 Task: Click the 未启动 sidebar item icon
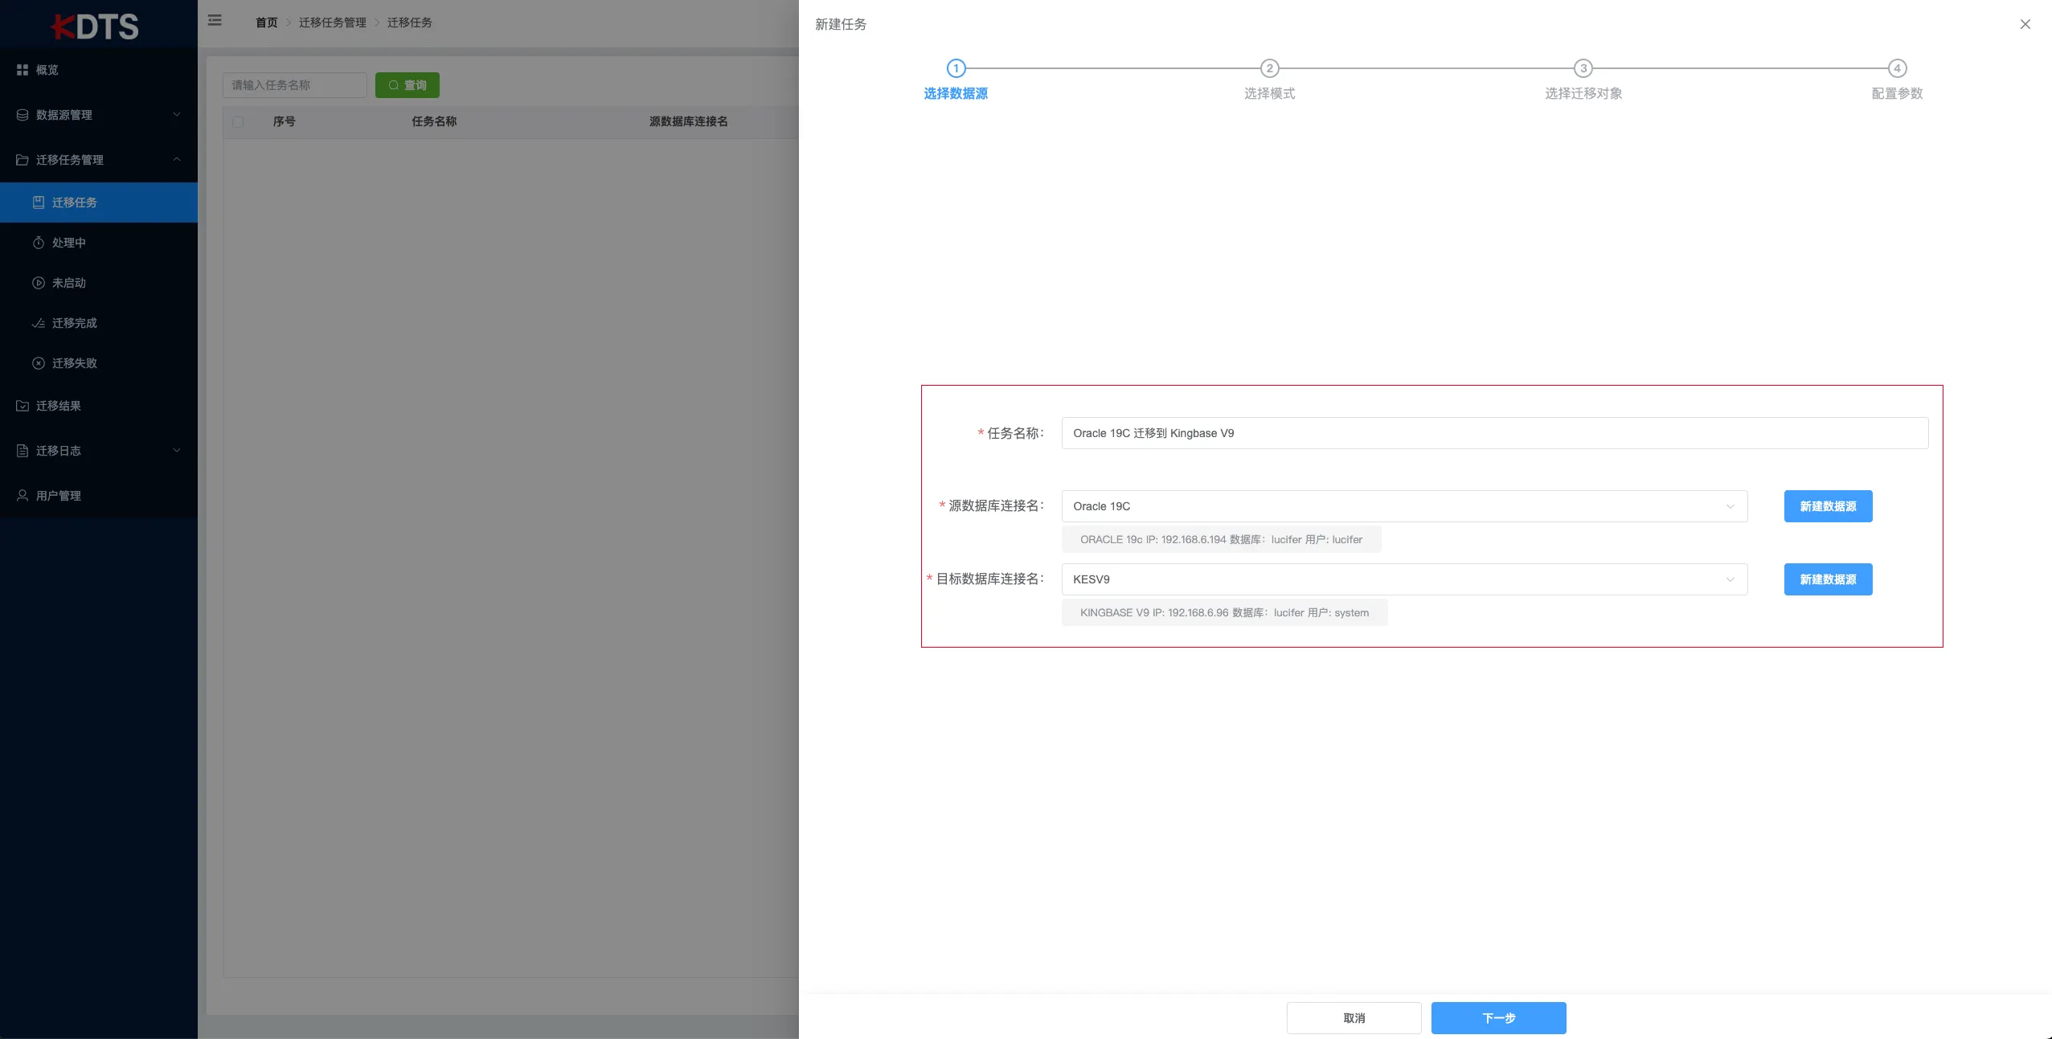pos(39,283)
